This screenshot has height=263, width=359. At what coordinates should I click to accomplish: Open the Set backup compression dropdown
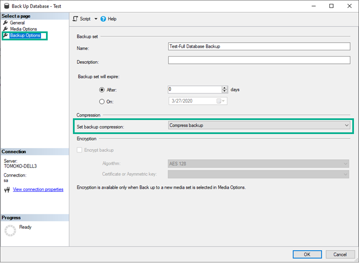[259, 125]
